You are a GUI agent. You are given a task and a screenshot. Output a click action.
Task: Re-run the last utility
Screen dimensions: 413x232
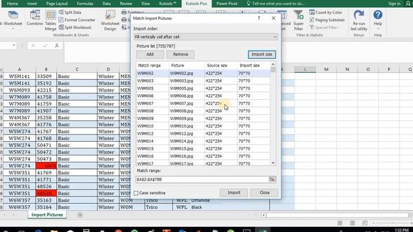[x=359, y=21]
